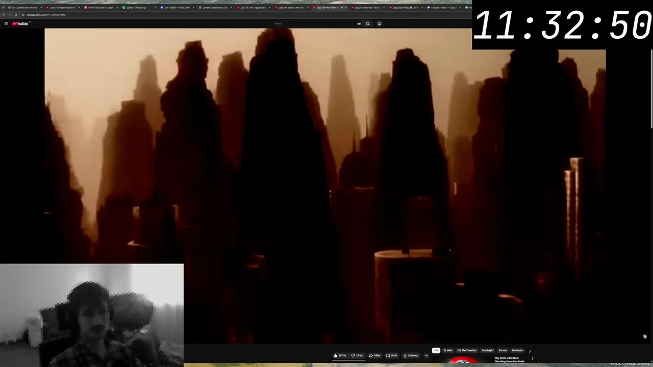Close the Spotify – Liked Songs tab
The height and width of the screenshot is (367, 653).
click(156, 8)
